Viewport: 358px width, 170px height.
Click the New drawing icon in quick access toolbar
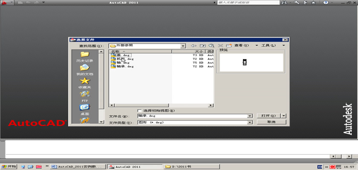tap(20, 3)
